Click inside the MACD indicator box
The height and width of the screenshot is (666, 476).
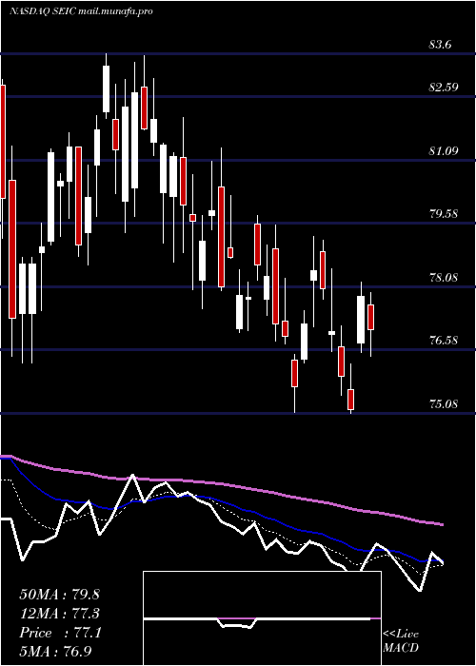click(x=262, y=618)
